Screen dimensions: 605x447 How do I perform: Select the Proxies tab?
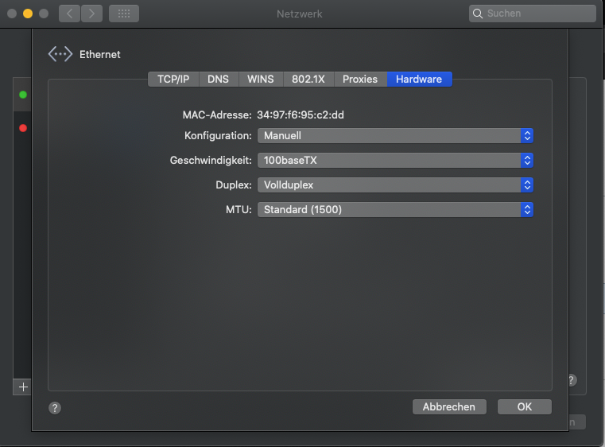coord(360,80)
